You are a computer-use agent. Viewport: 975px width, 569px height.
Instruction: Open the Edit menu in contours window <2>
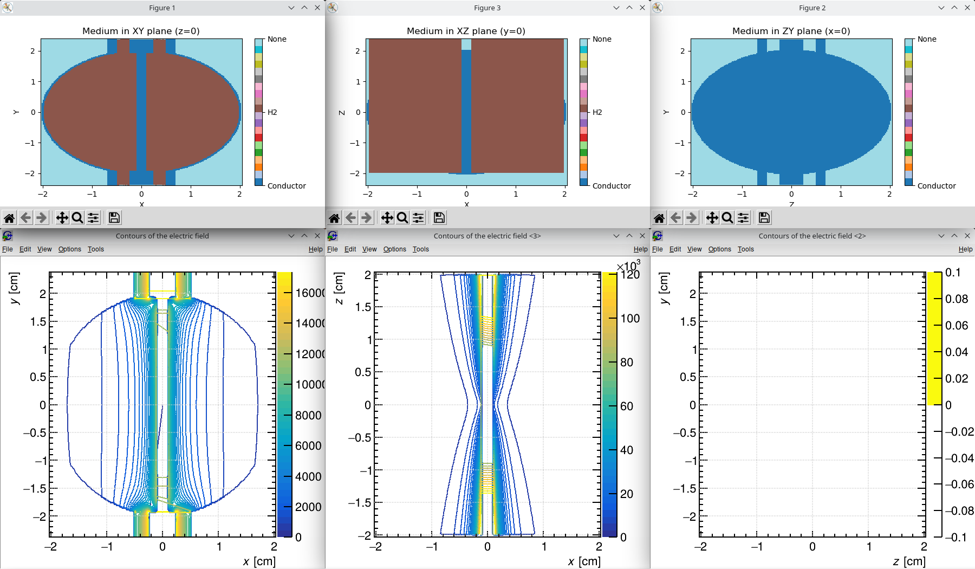pyautogui.click(x=675, y=249)
